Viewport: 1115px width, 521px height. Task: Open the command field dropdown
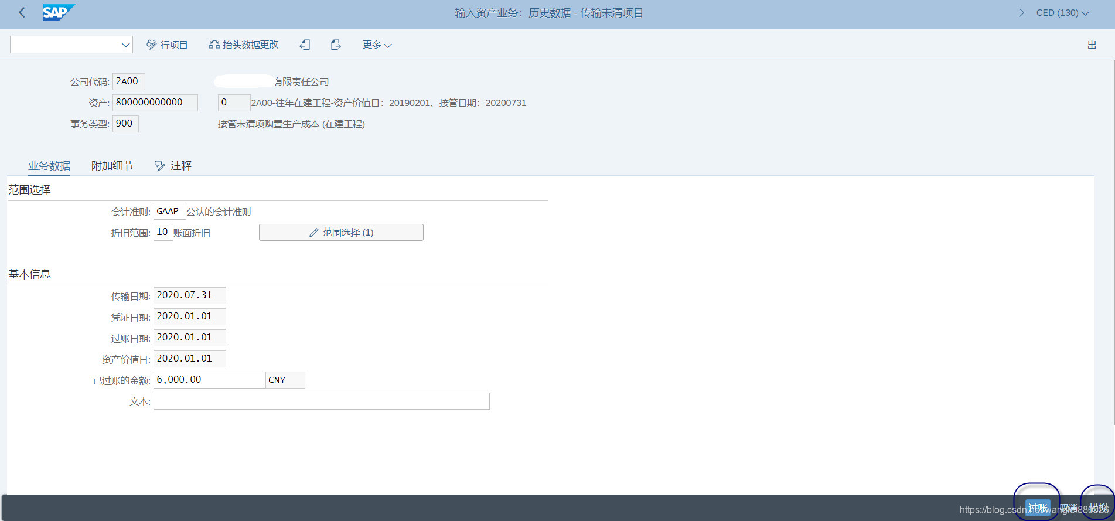click(125, 45)
